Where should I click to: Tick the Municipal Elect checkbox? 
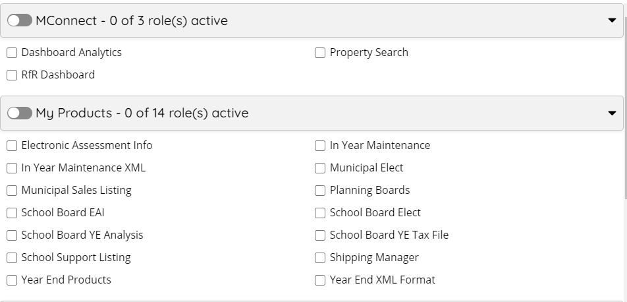[x=320, y=168]
